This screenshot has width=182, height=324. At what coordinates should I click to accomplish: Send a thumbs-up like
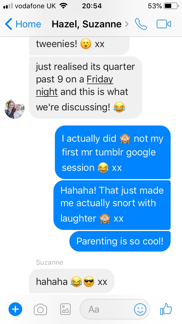pyautogui.click(x=166, y=309)
